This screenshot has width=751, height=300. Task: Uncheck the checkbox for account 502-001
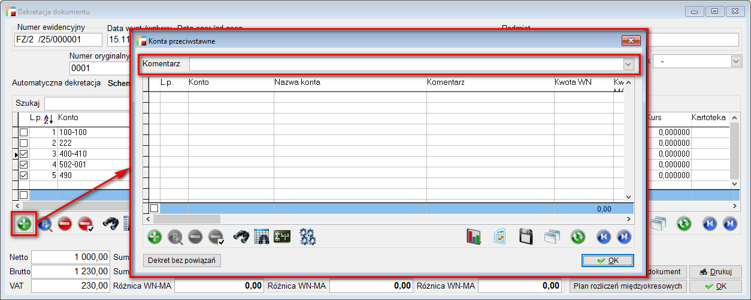24,164
